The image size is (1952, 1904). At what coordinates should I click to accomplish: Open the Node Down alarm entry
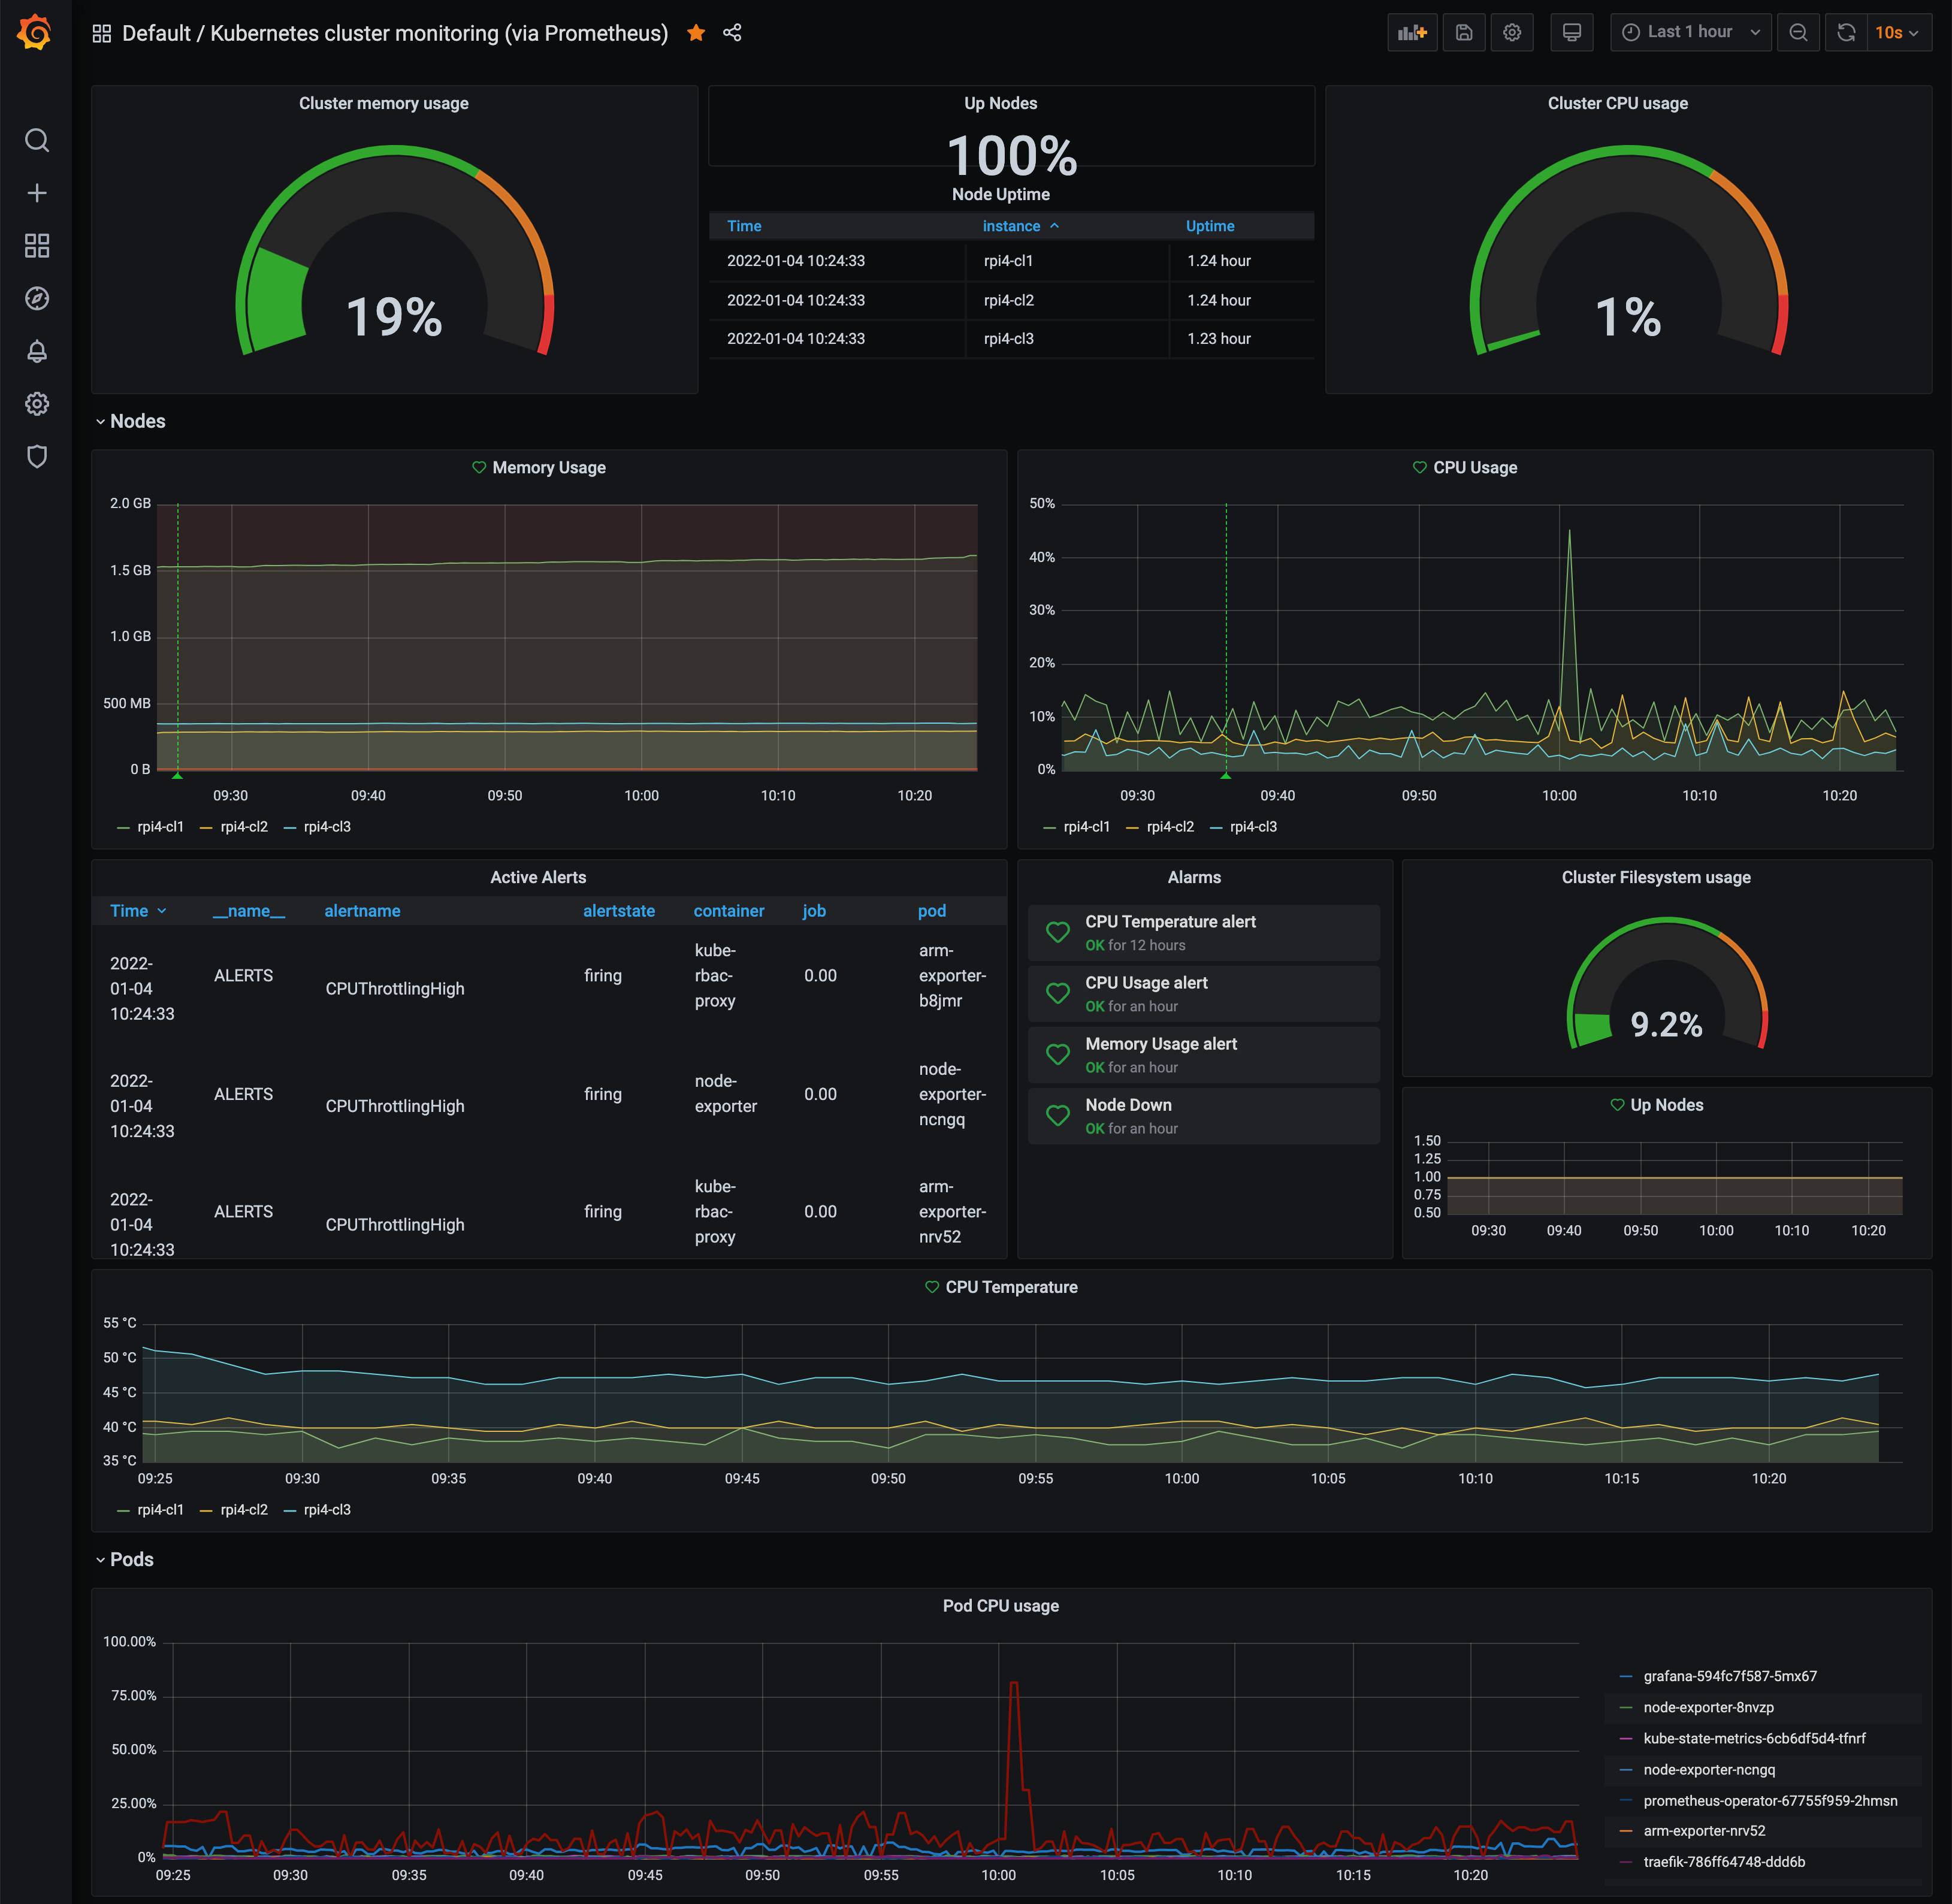(x=1204, y=1115)
